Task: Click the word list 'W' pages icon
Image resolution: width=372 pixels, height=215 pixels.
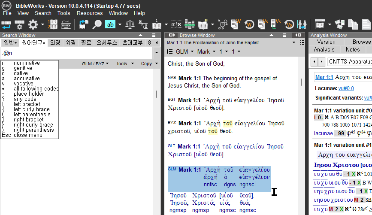Action: coord(236,24)
